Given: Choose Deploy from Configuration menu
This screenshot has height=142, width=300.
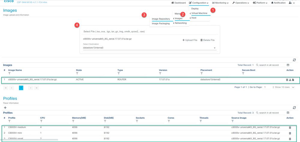Looking at the screenshot, I should coord(195,9).
